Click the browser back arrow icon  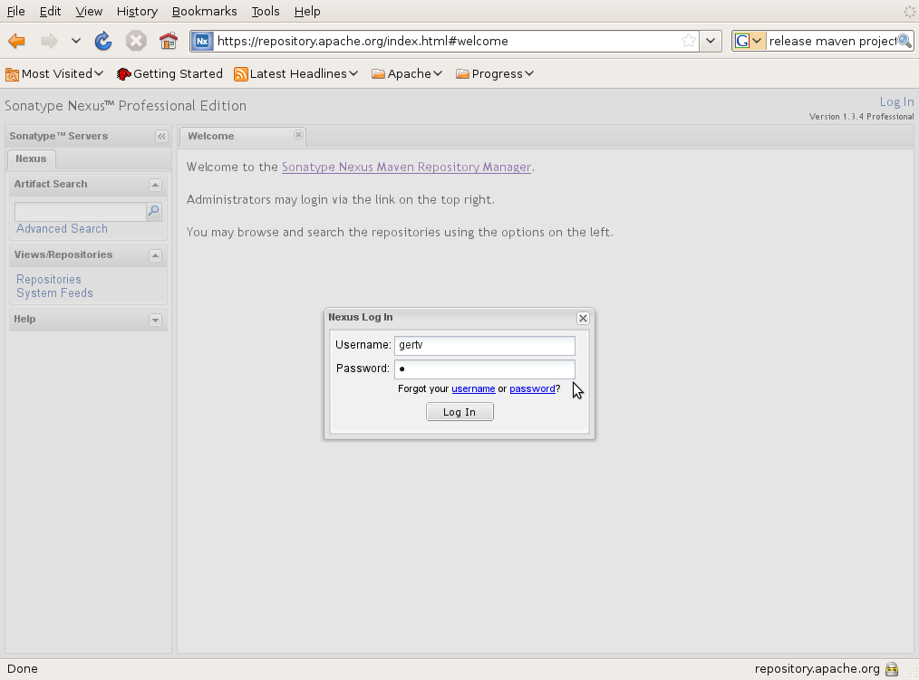coord(16,41)
